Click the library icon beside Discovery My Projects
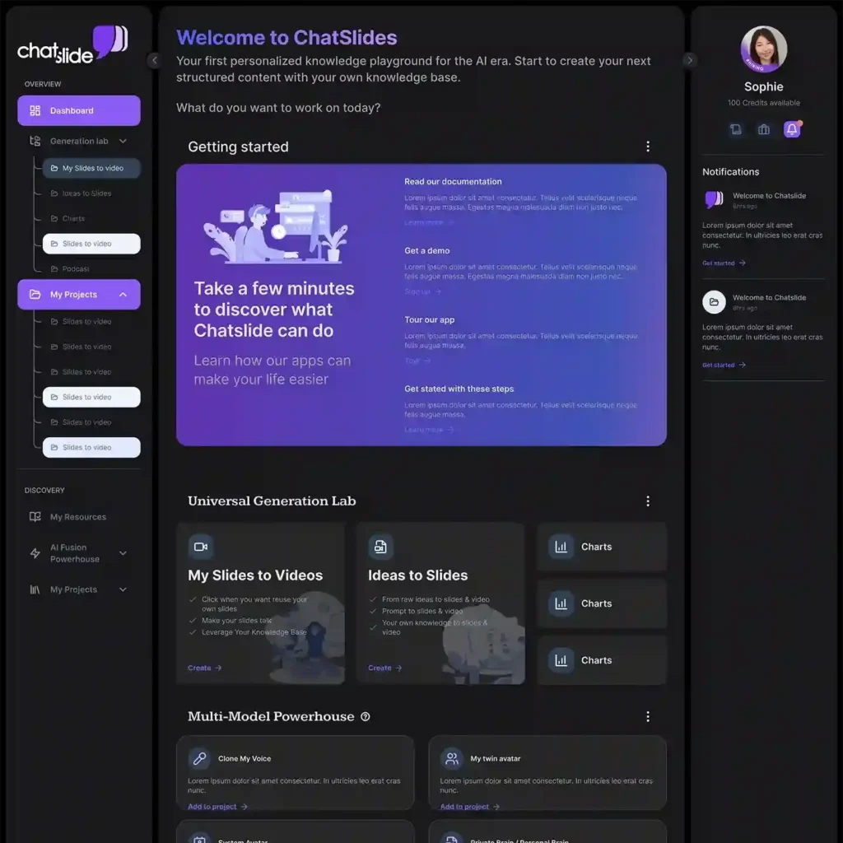The width and height of the screenshot is (843, 843). tap(35, 589)
